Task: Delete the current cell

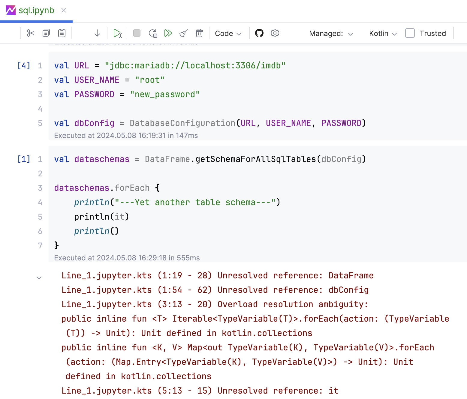Action: click(199, 33)
